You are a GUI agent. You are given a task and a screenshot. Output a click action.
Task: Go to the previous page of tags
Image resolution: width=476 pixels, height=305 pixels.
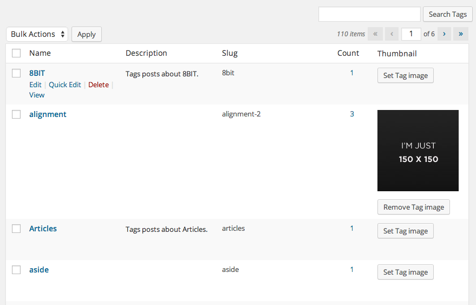[x=392, y=34]
